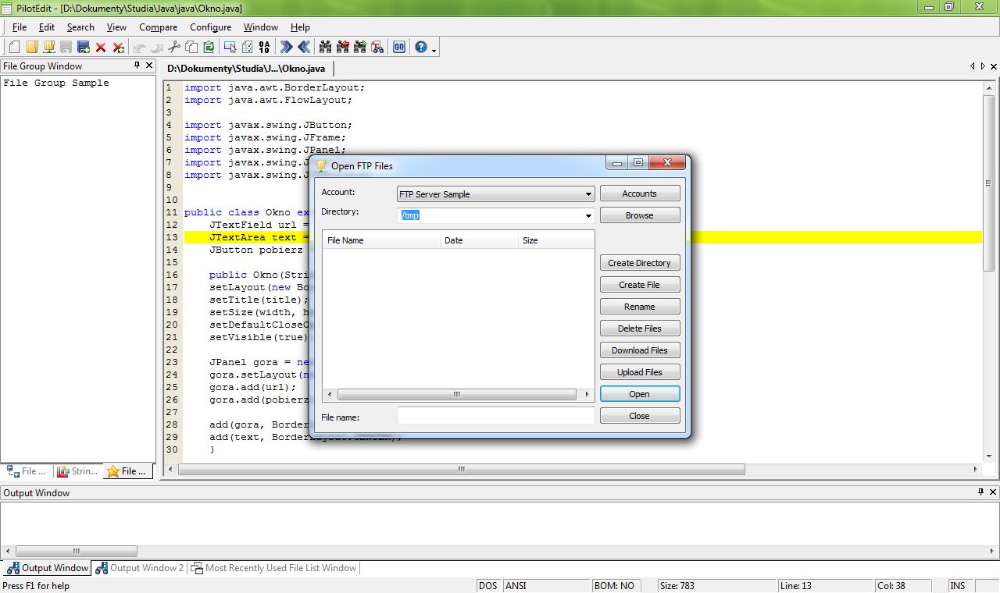Click the Accounts button
Viewport: 1000px width, 593px height.
640,194
